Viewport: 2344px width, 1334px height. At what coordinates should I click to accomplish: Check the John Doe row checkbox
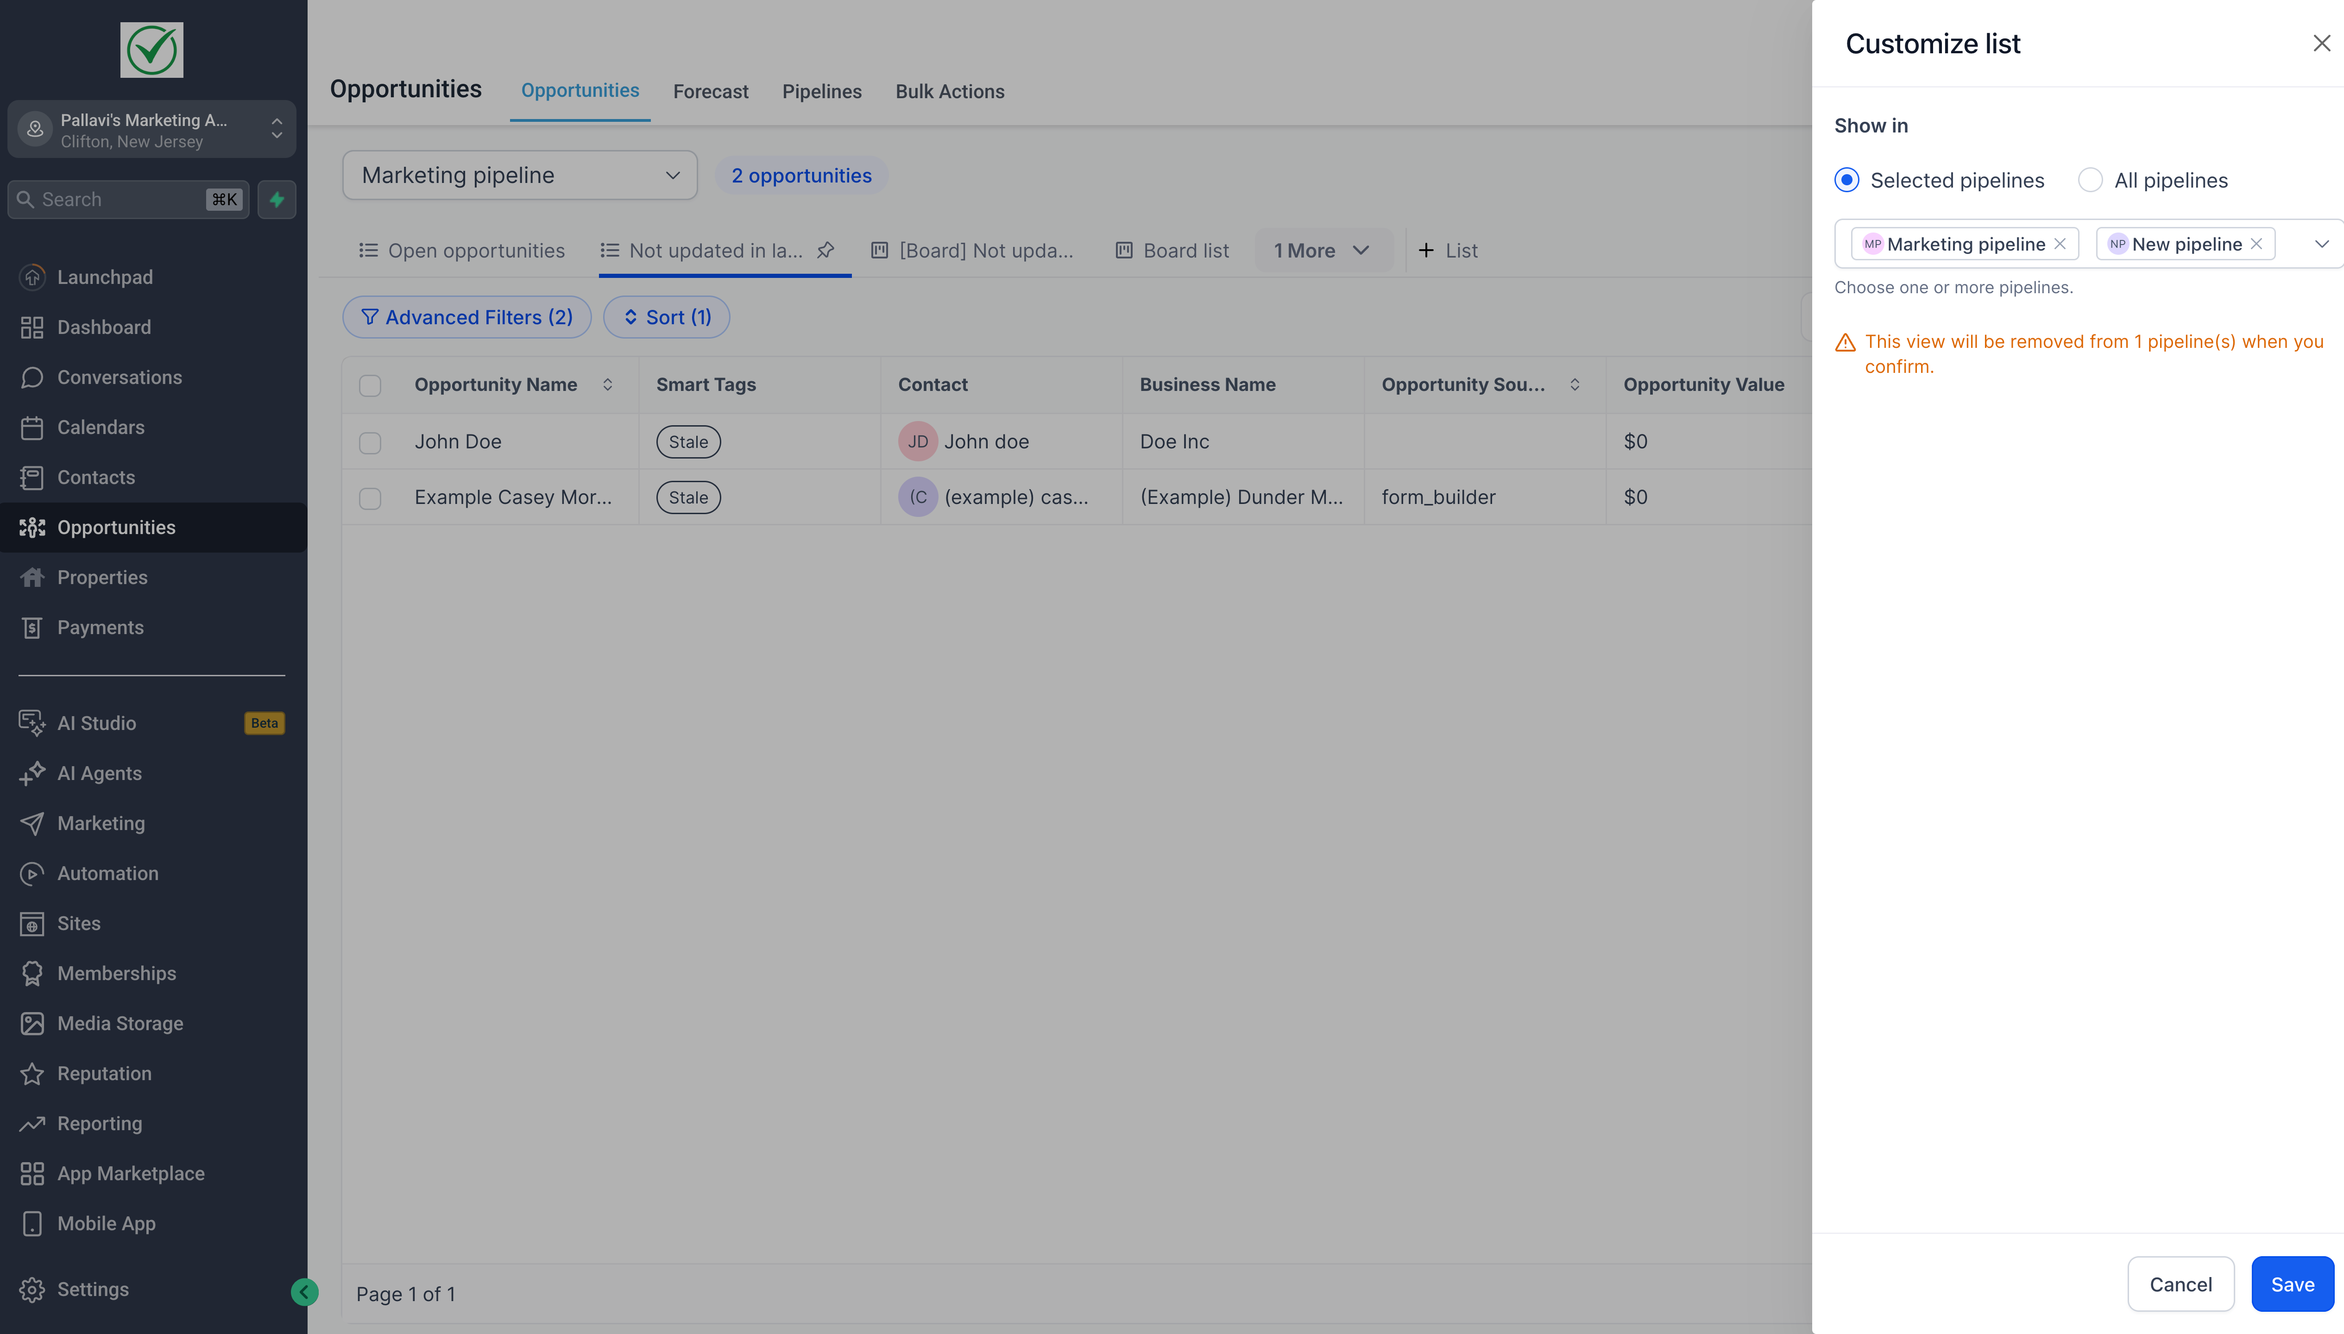coord(370,441)
